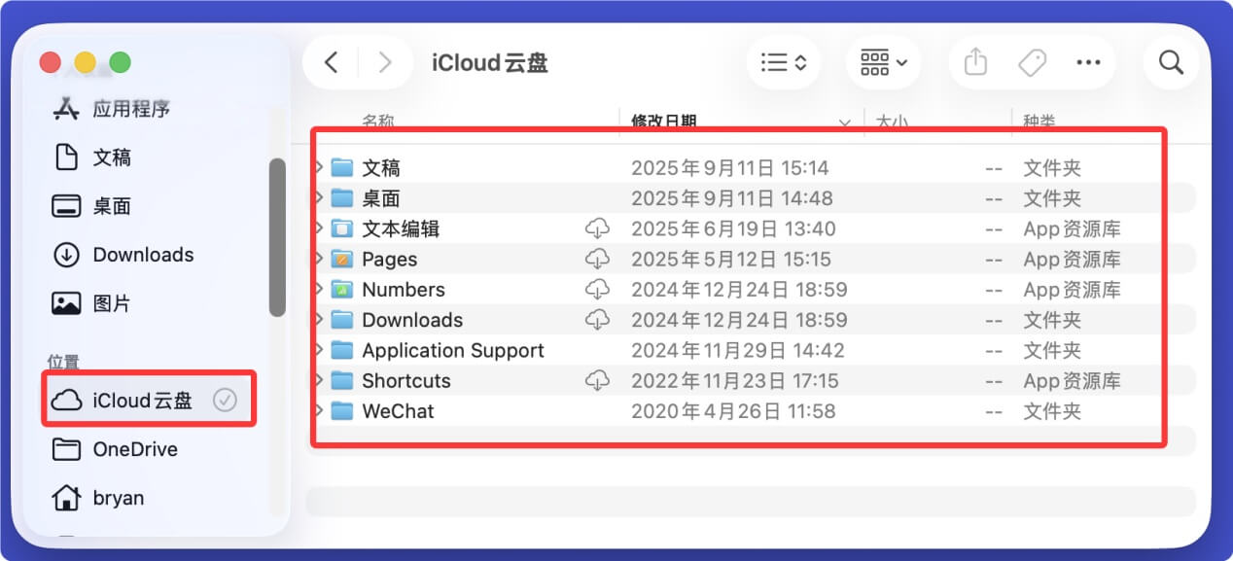
Task: Click the Tags icon in the toolbar
Action: pyautogui.click(x=1032, y=61)
